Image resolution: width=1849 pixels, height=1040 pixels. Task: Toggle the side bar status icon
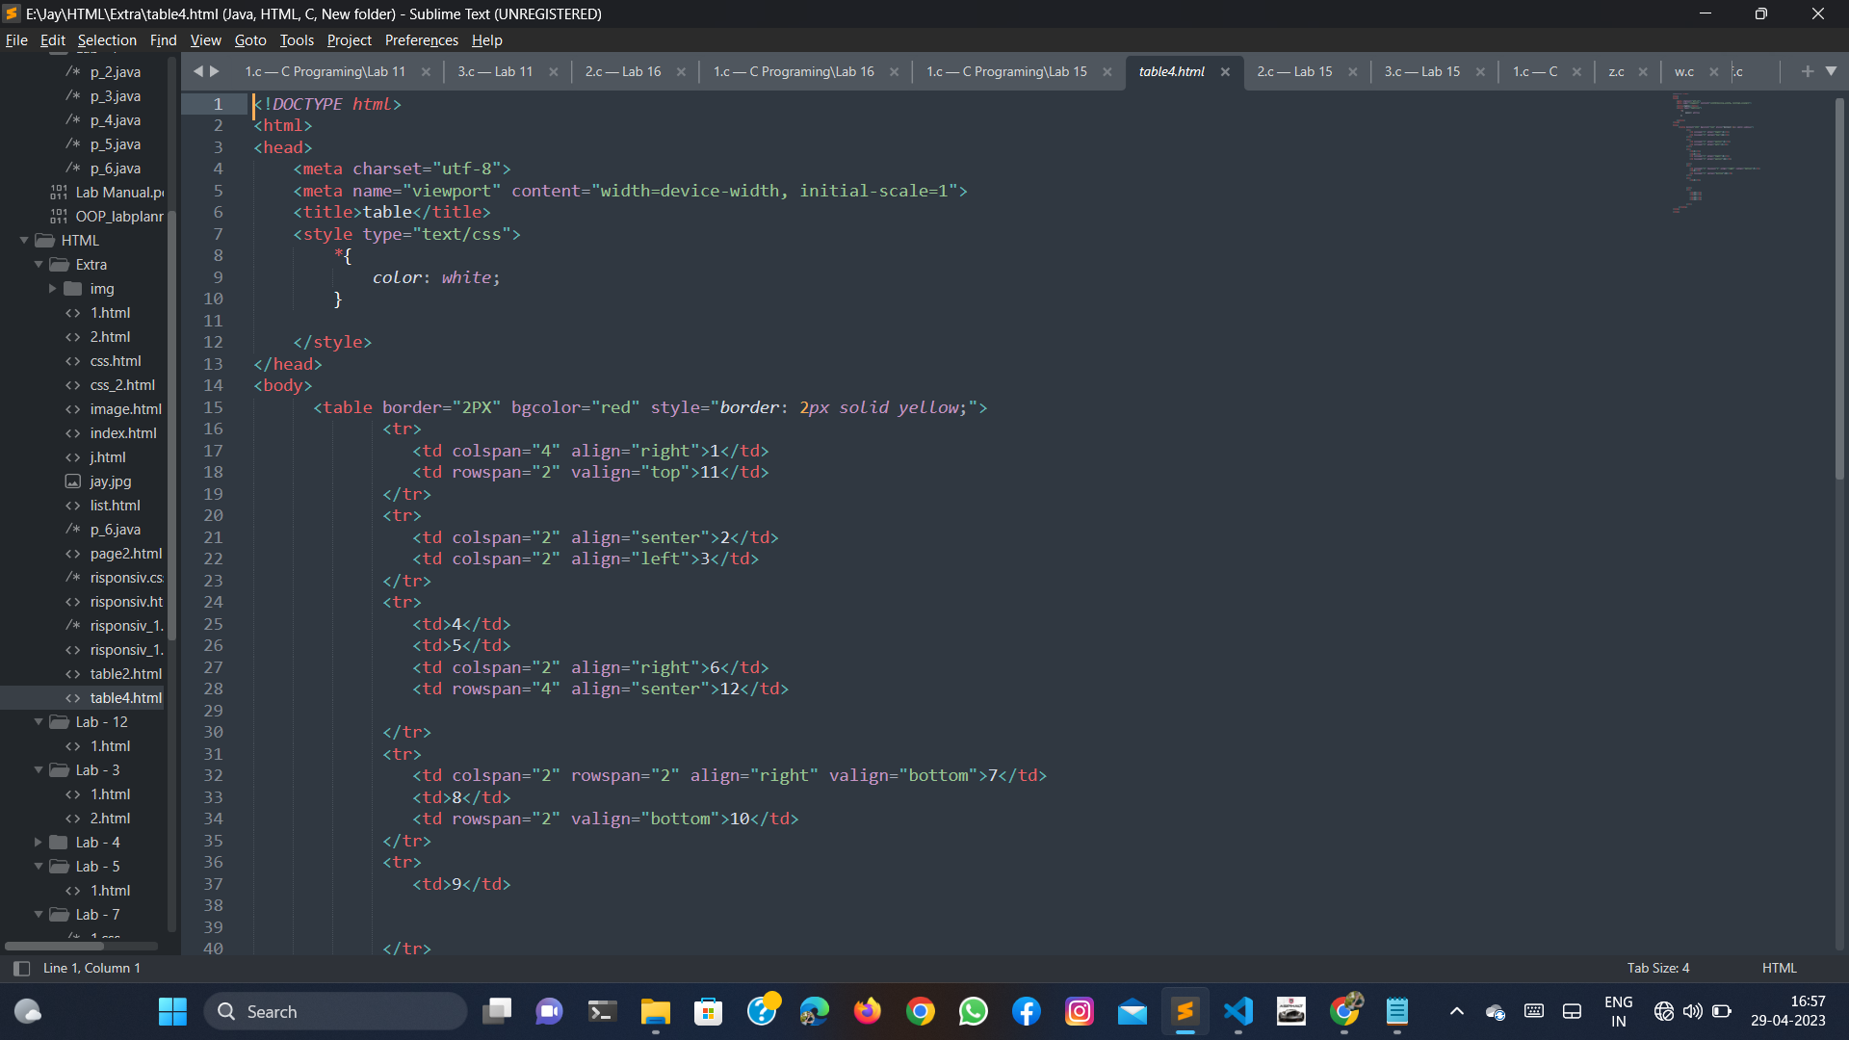[21, 968]
